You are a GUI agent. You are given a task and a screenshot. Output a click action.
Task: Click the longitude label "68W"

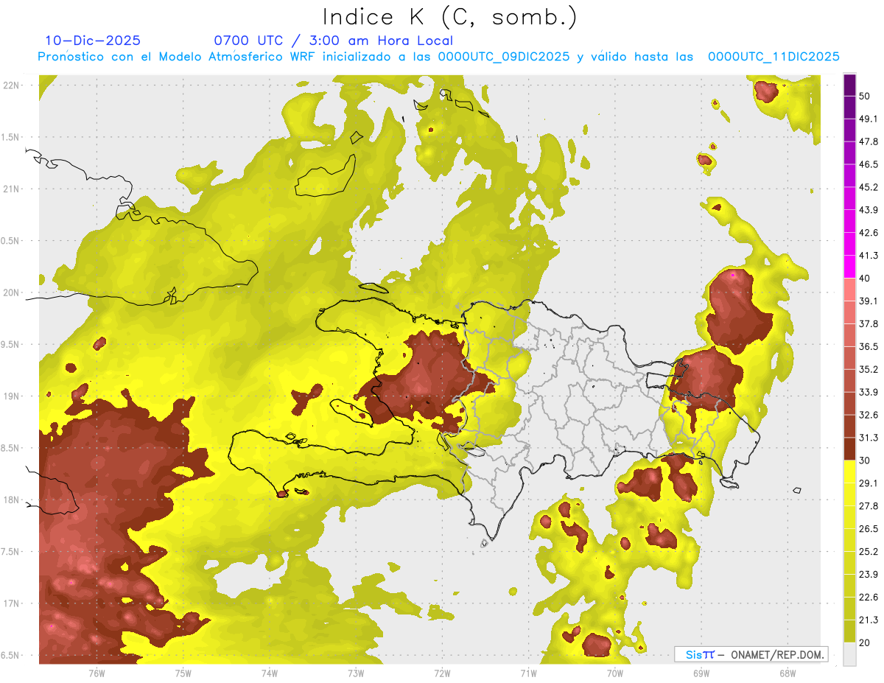coord(787,673)
